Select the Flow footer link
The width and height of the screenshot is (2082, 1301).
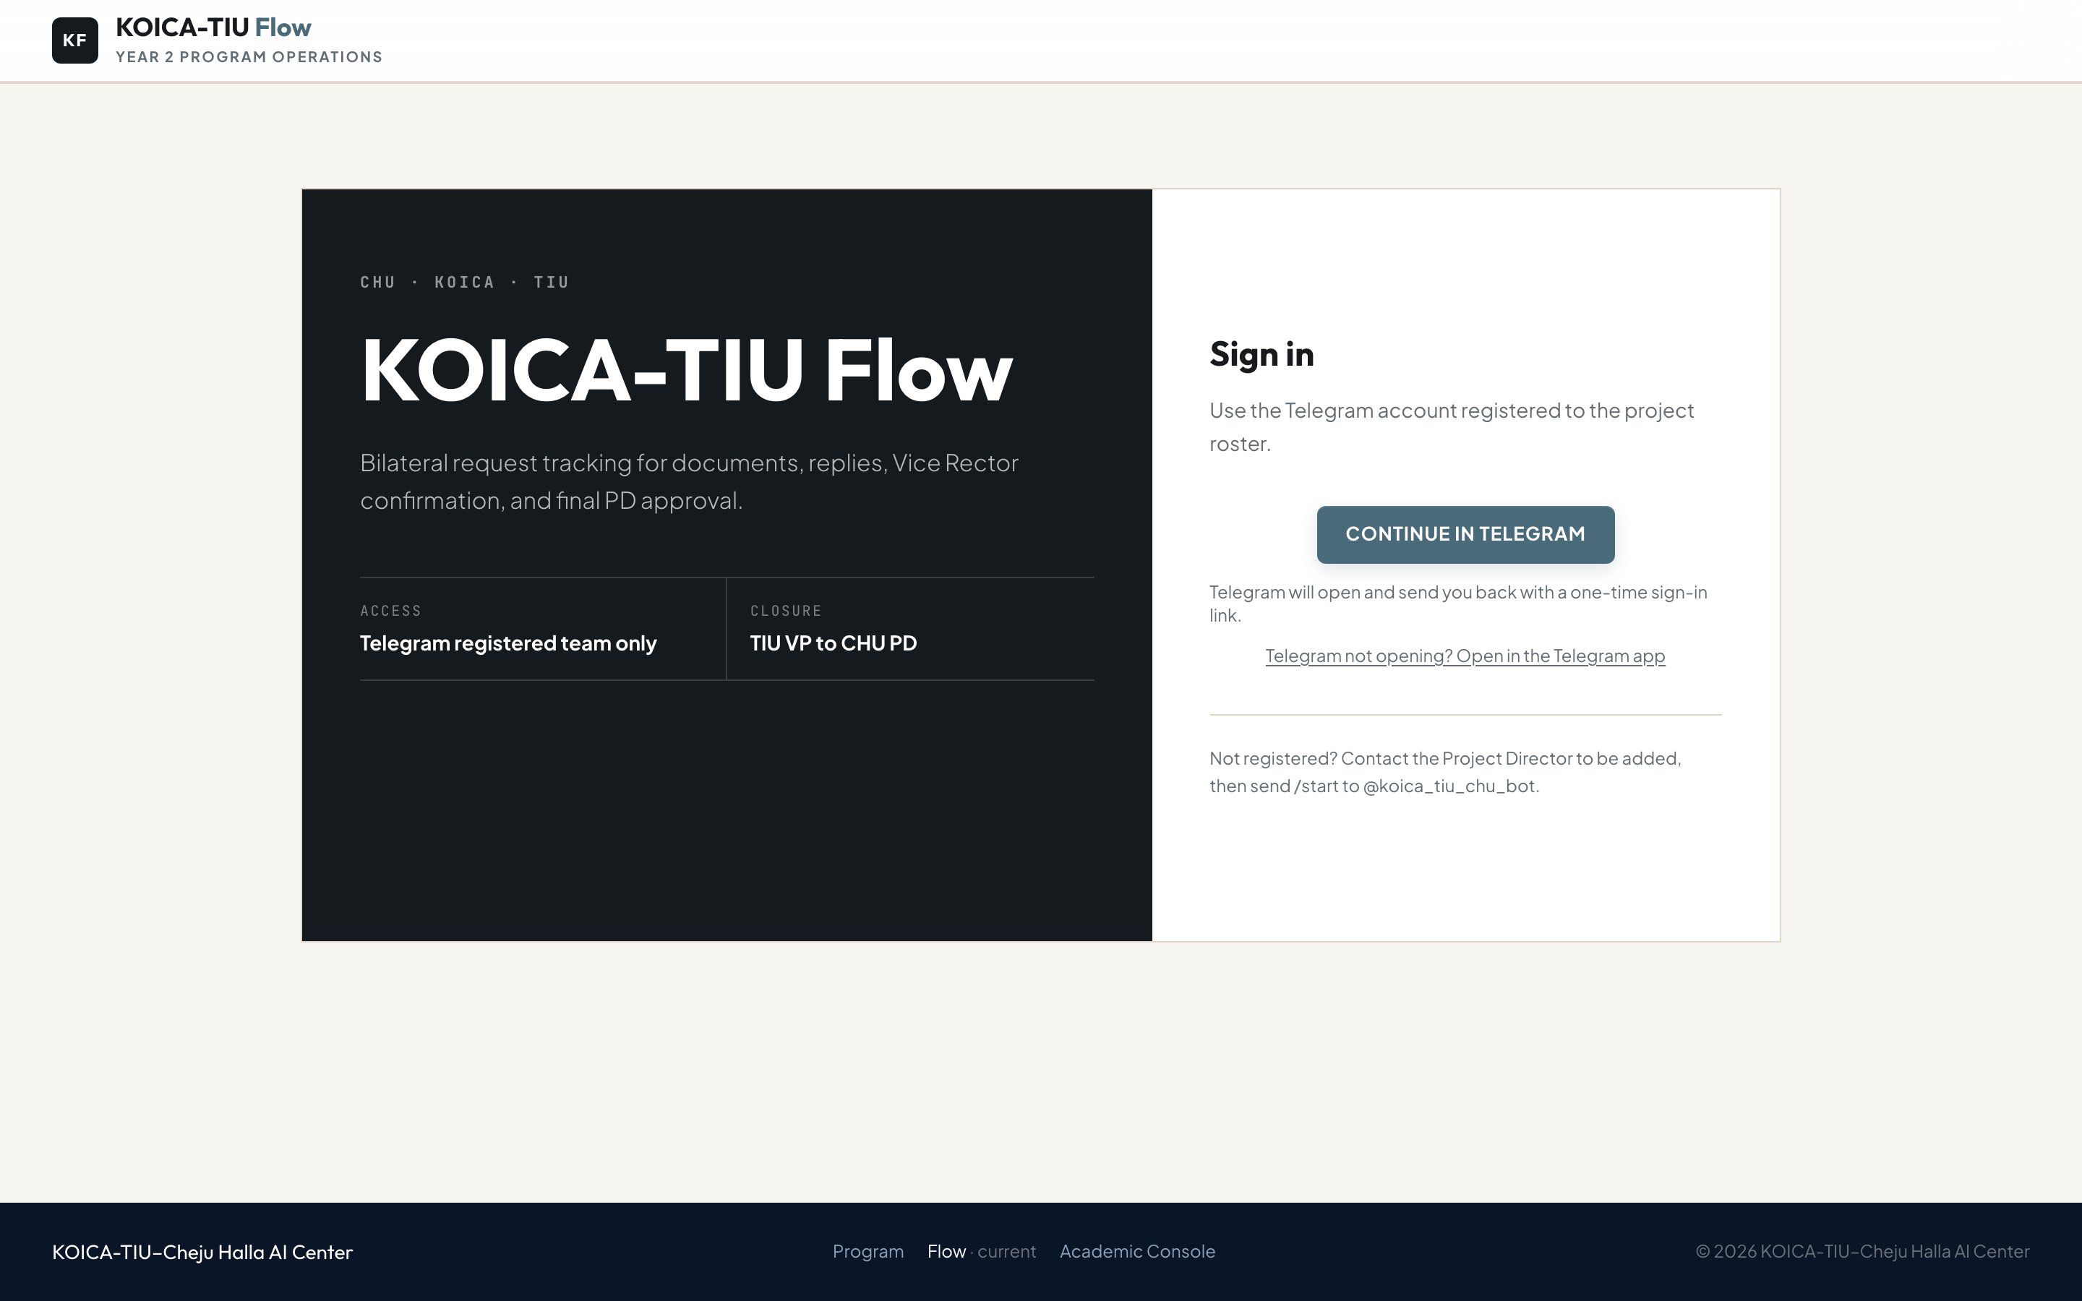[946, 1251]
